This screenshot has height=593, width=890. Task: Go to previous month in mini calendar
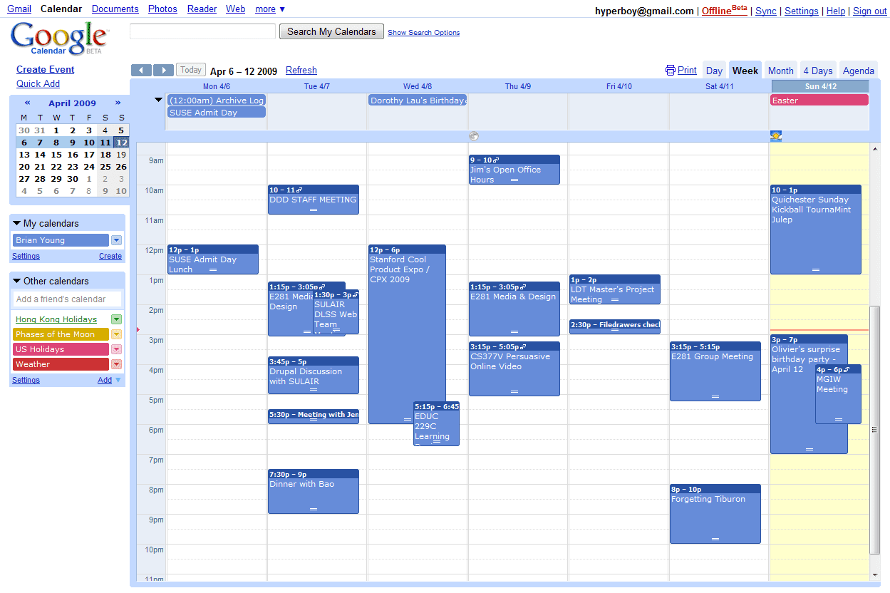[27, 103]
